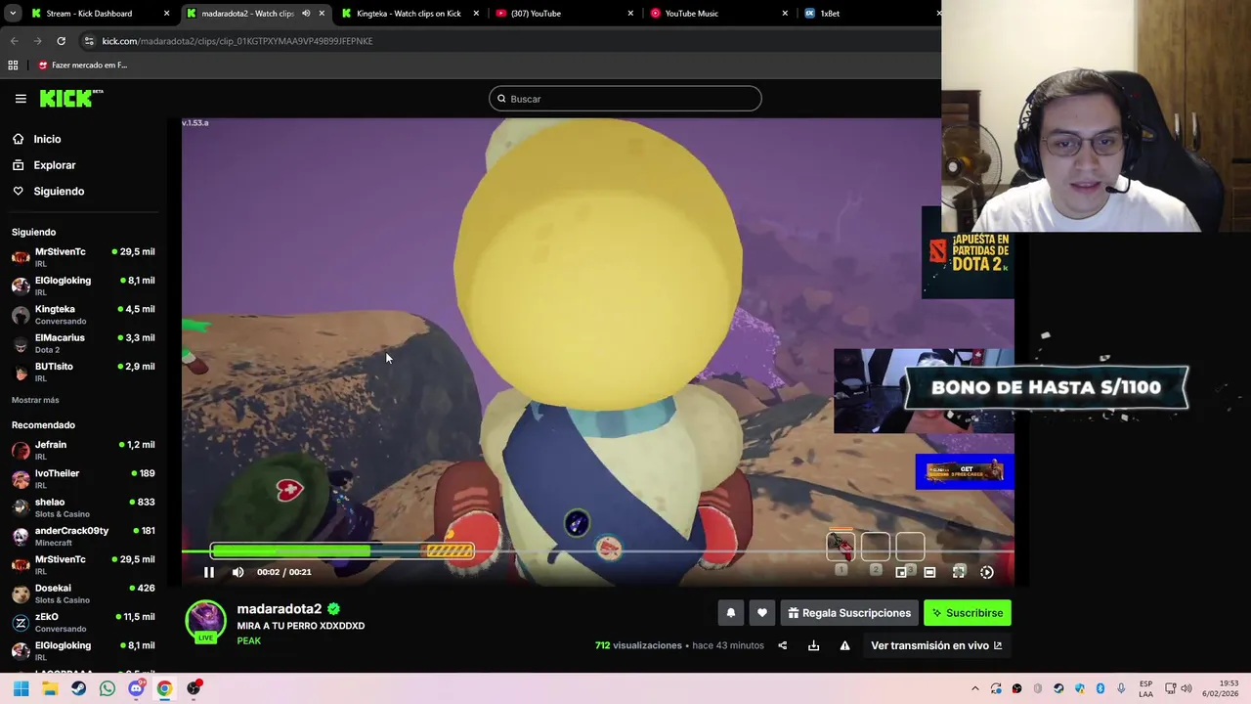Open the Kick hamburger menu
Screen dimensions: 1251x704
(21, 99)
